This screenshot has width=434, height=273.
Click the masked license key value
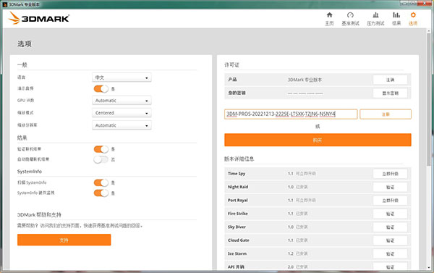pos(305,93)
